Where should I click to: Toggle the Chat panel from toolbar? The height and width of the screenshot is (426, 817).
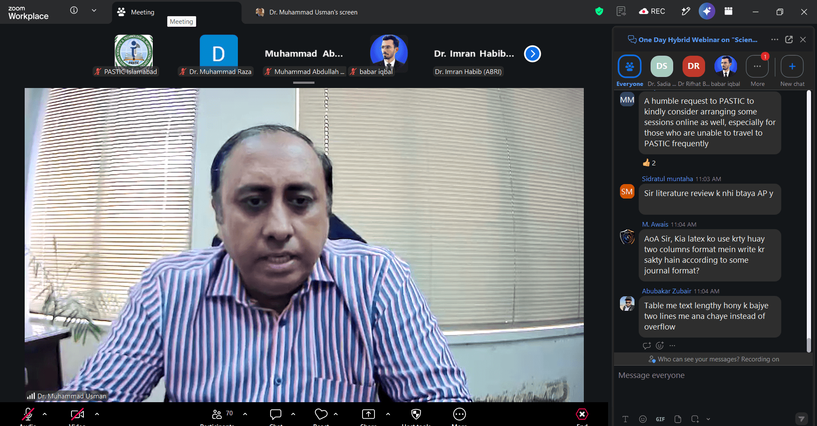tap(276, 414)
